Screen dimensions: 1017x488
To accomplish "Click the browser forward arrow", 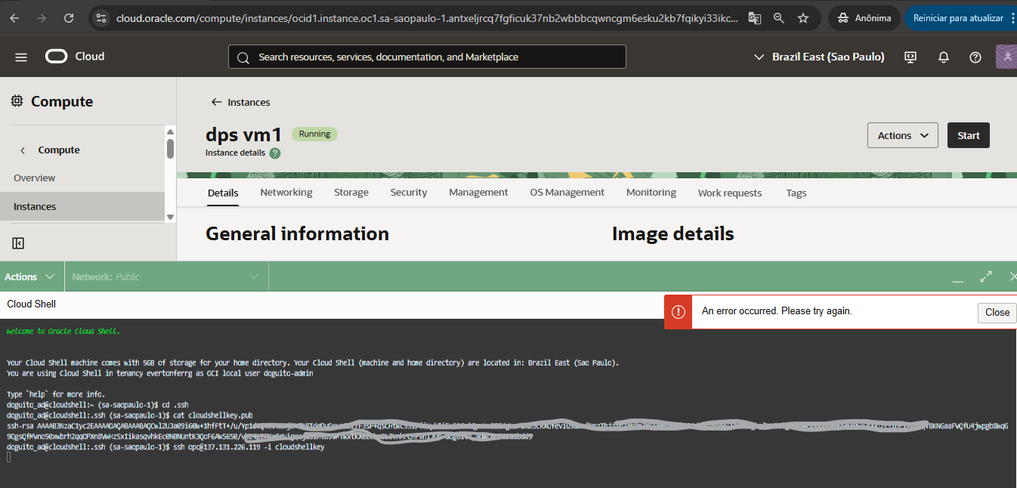I will pyautogui.click(x=42, y=17).
